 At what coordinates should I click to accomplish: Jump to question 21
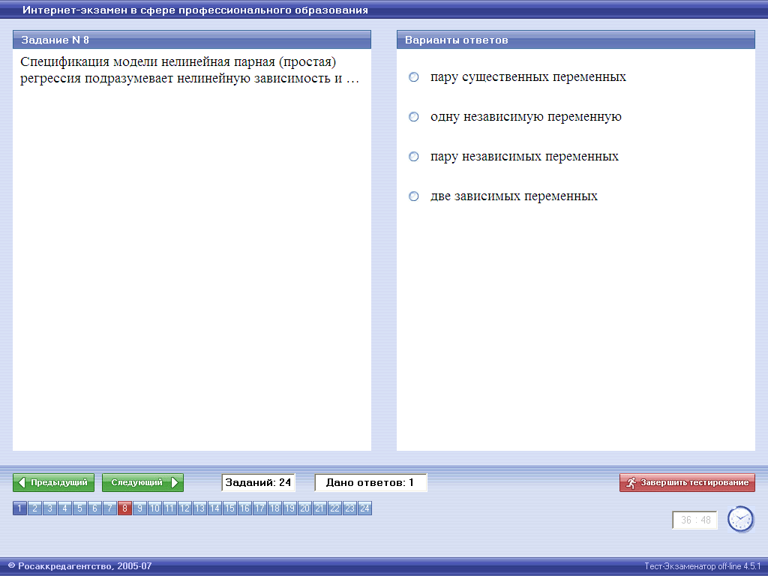[x=319, y=508]
